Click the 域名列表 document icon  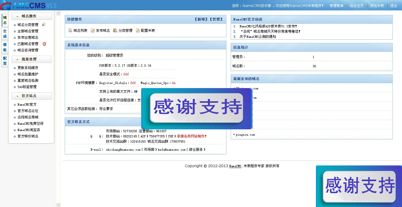pos(70,30)
